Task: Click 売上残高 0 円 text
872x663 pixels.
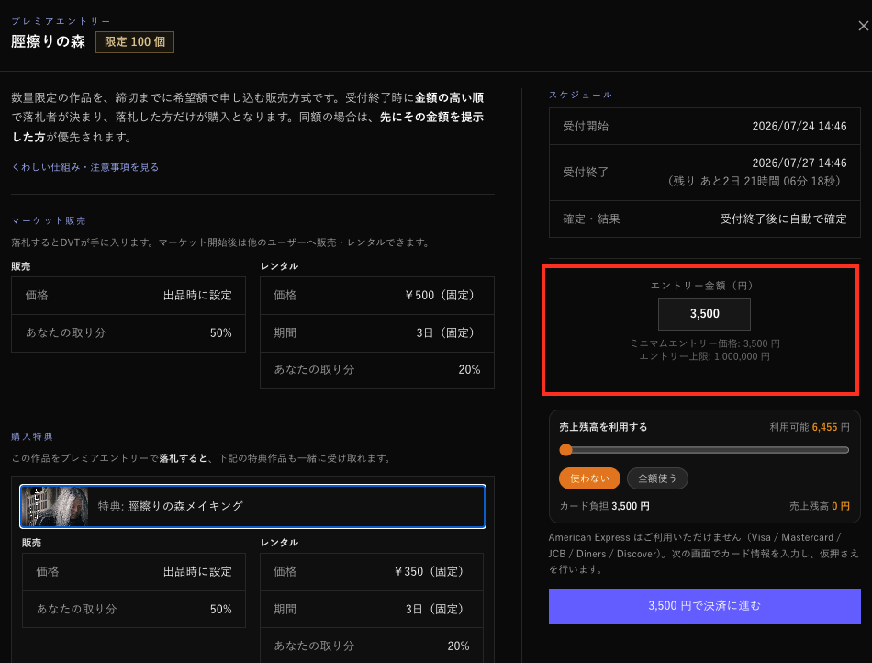Action: [819, 506]
